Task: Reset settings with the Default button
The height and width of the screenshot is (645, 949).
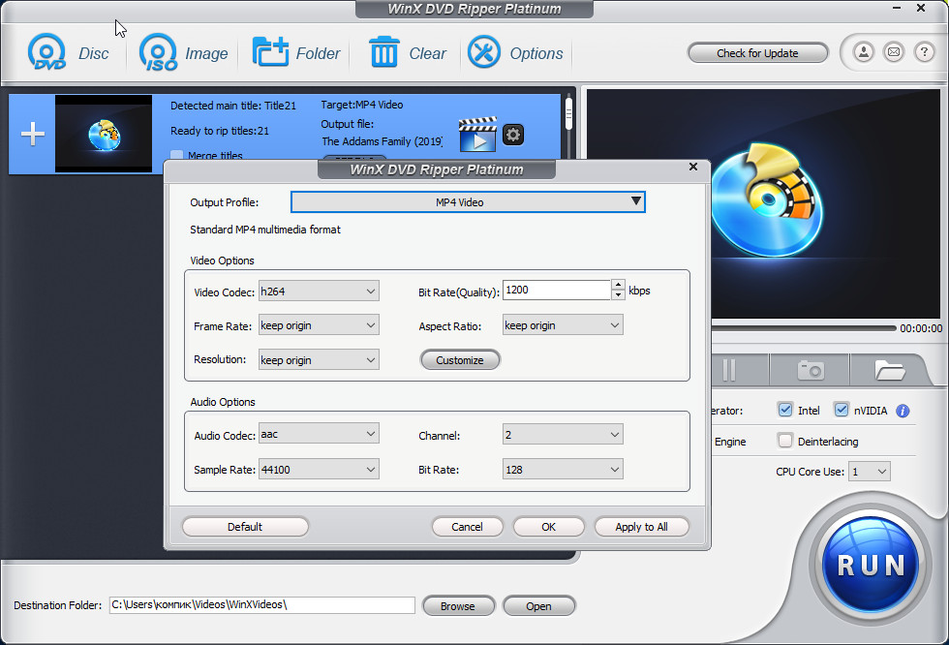Action: [x=245, y=527]
